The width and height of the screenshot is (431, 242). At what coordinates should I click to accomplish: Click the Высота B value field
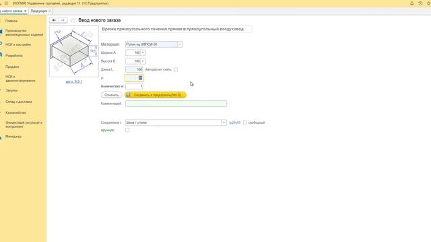[133, 61]
